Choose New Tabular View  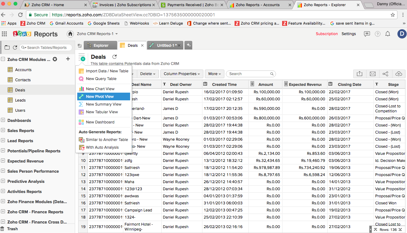[104, 112]
